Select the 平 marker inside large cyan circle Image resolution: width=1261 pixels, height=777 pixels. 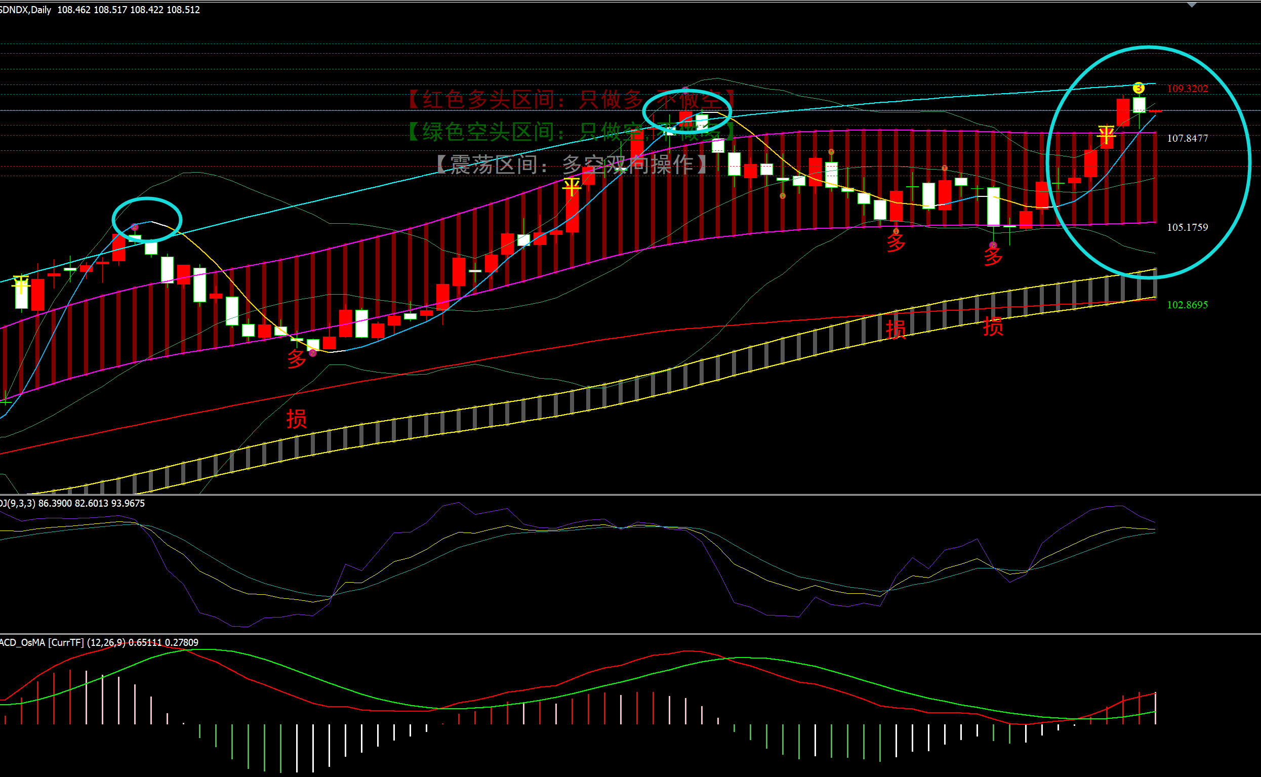click(1106, 135)
